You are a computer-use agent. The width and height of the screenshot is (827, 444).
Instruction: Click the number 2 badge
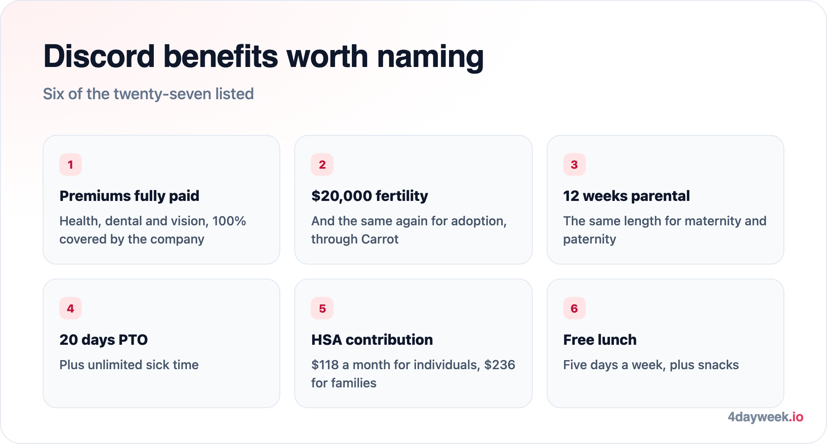click(322, 165)
